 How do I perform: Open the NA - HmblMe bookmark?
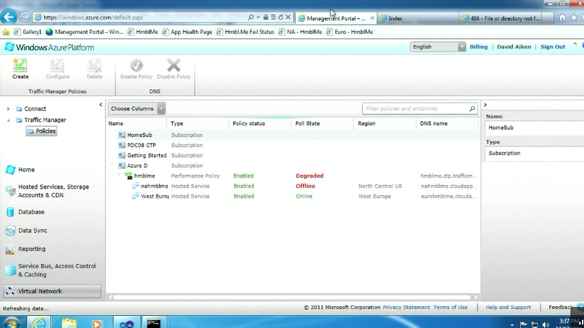coord(300,32)
